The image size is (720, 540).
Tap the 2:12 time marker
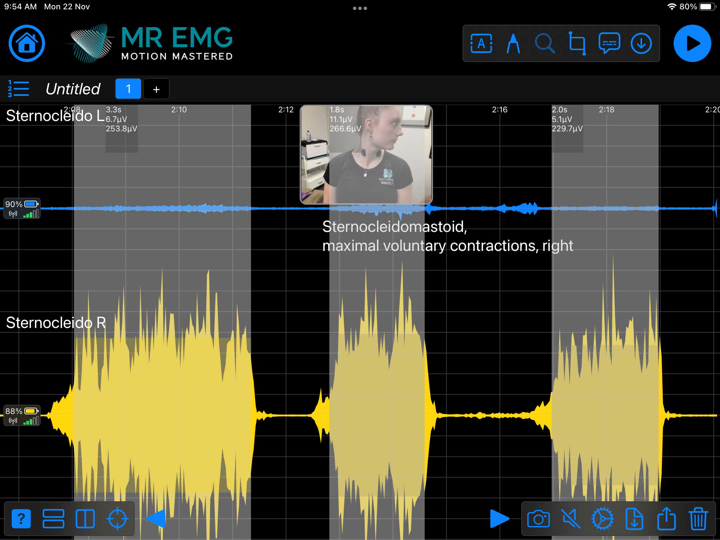point(286,110)
